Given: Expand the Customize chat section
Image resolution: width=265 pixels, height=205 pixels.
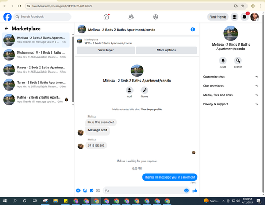Looking at the screenshot, I should 231,77.
